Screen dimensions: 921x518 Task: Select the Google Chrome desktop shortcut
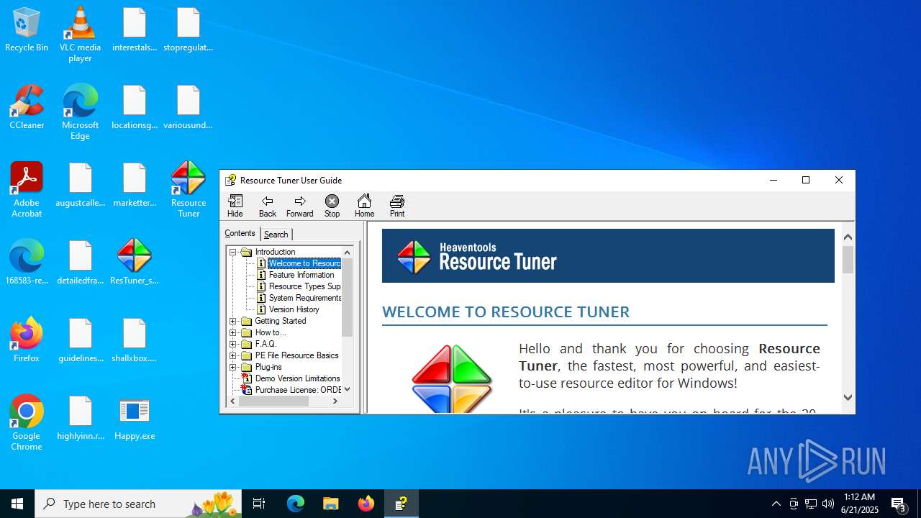click(27, 423)
